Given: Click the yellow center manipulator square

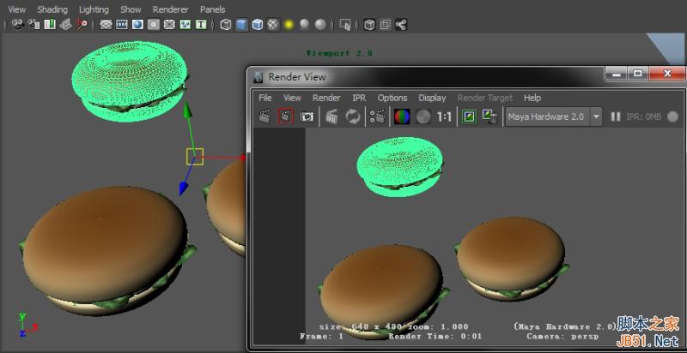Looking at the screenshot, I should tap(195, 157).
